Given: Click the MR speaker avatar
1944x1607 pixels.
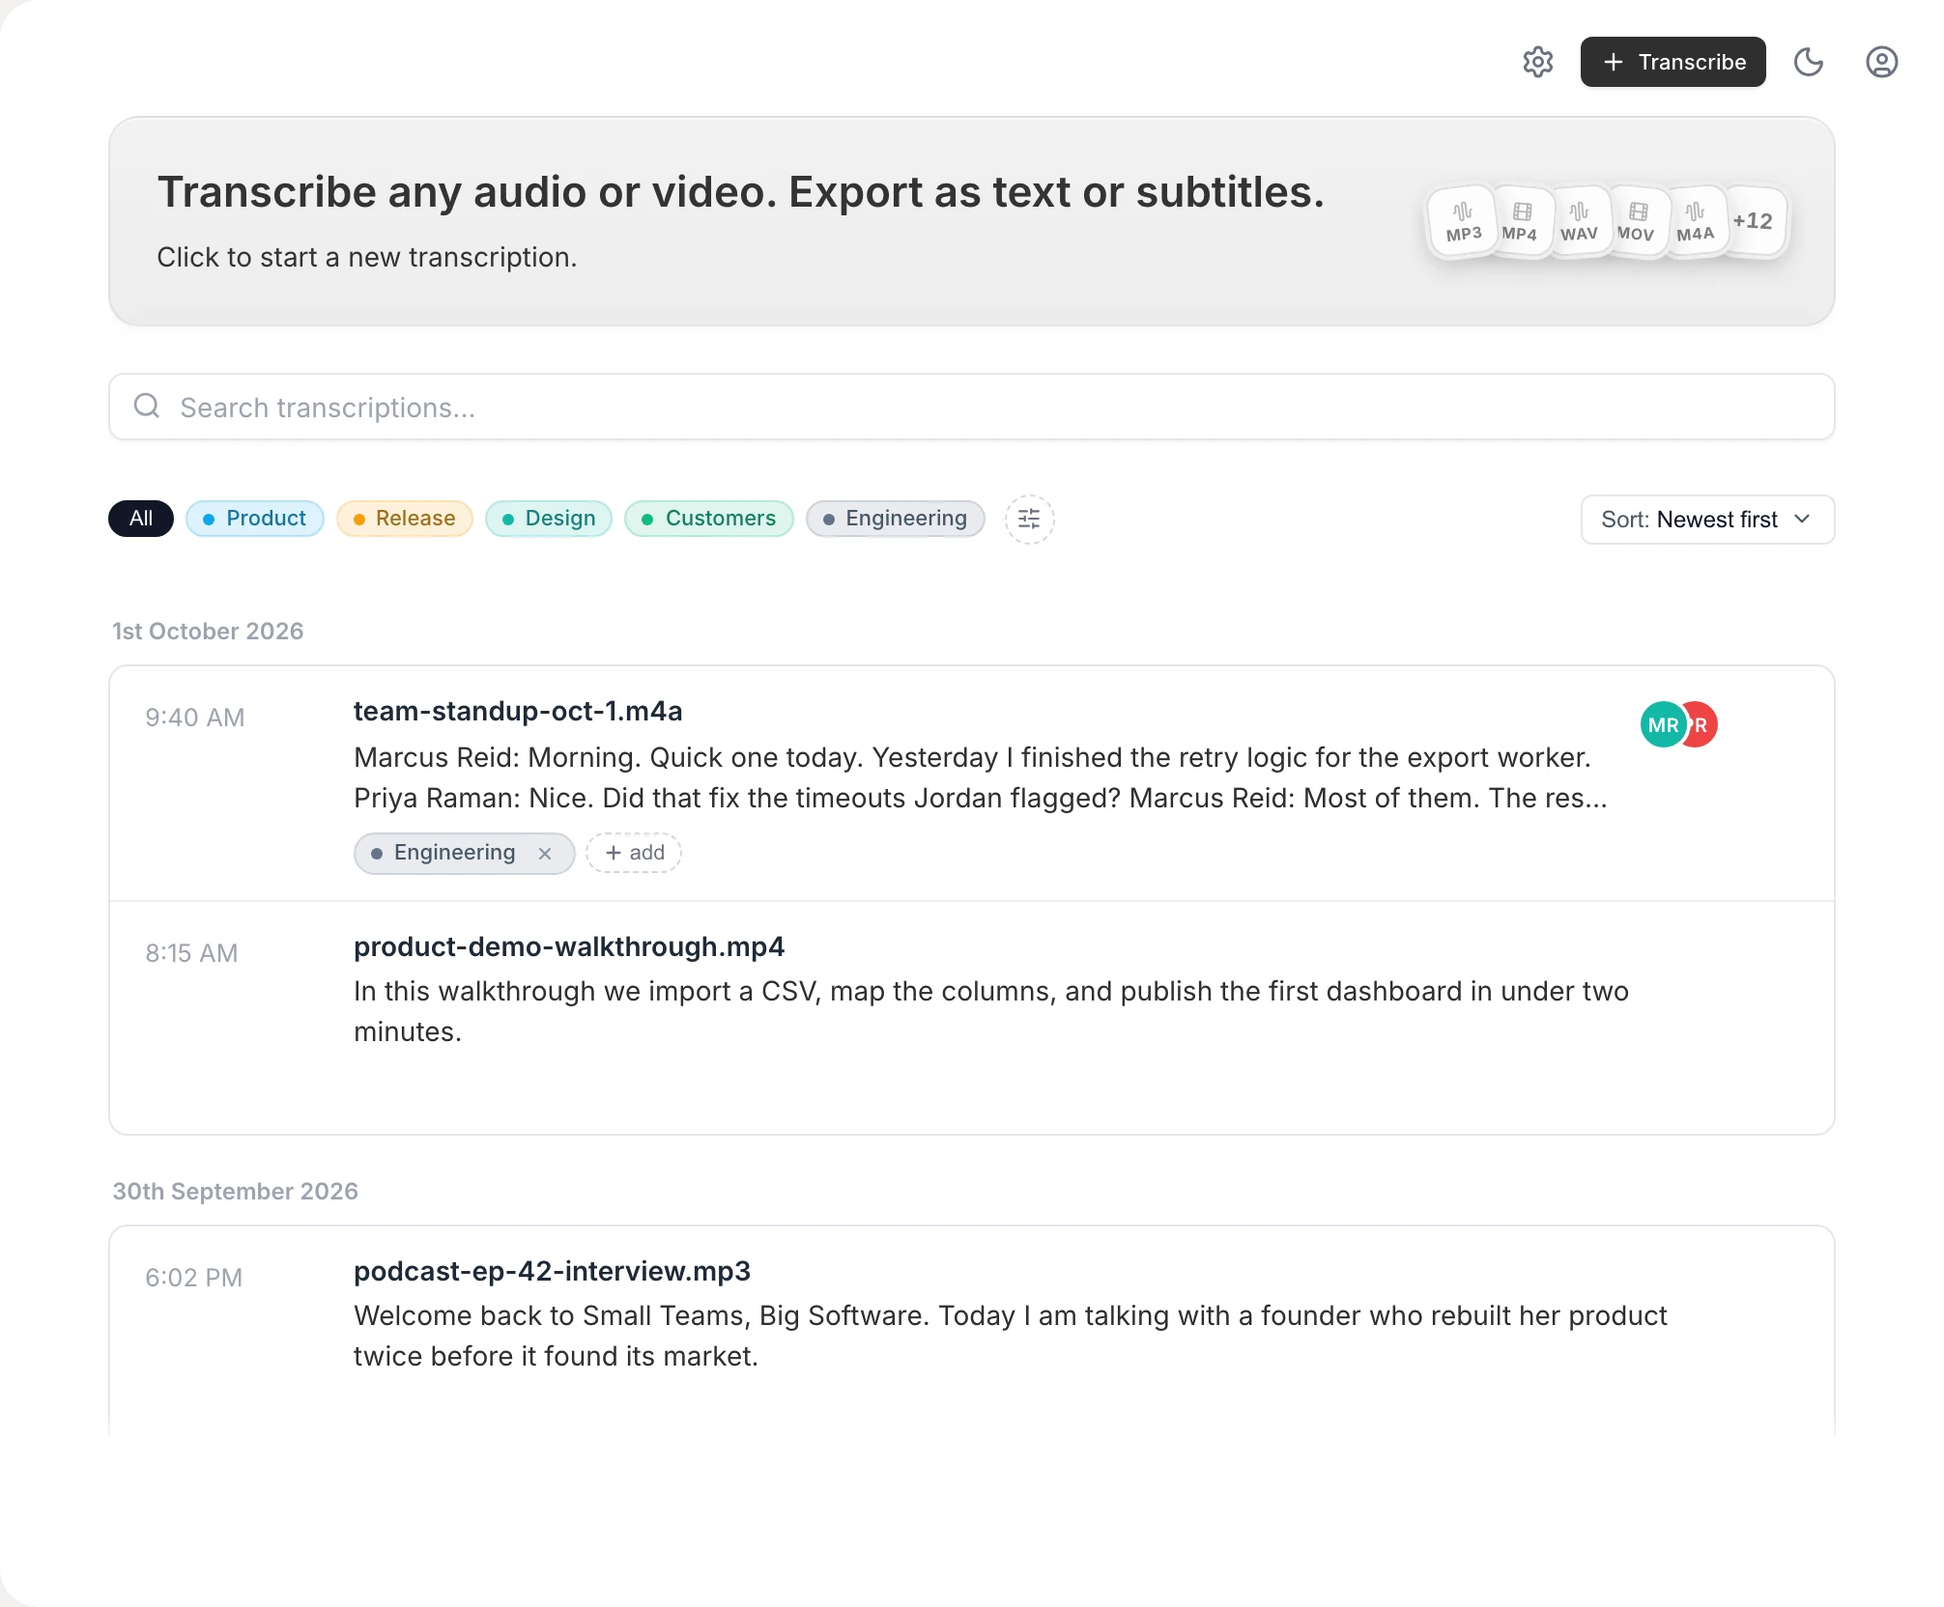Looking at the screenshot, I should click(x=1662, y=725).
